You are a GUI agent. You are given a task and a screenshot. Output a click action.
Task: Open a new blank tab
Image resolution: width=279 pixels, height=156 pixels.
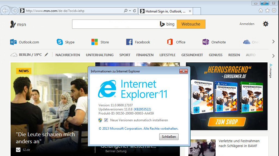click(197, 11)
